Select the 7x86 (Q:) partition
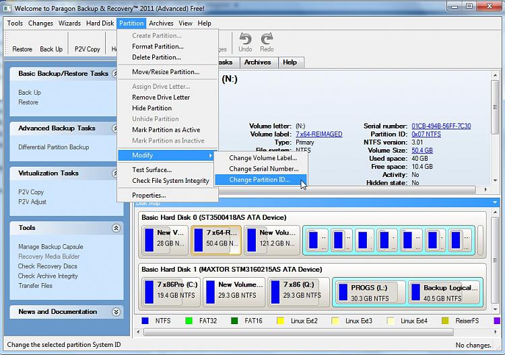Screen dimensions: 505x355 [x=298, y=292]
